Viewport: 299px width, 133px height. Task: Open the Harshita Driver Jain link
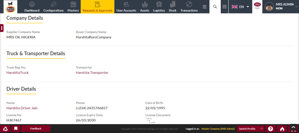(22, 108)
